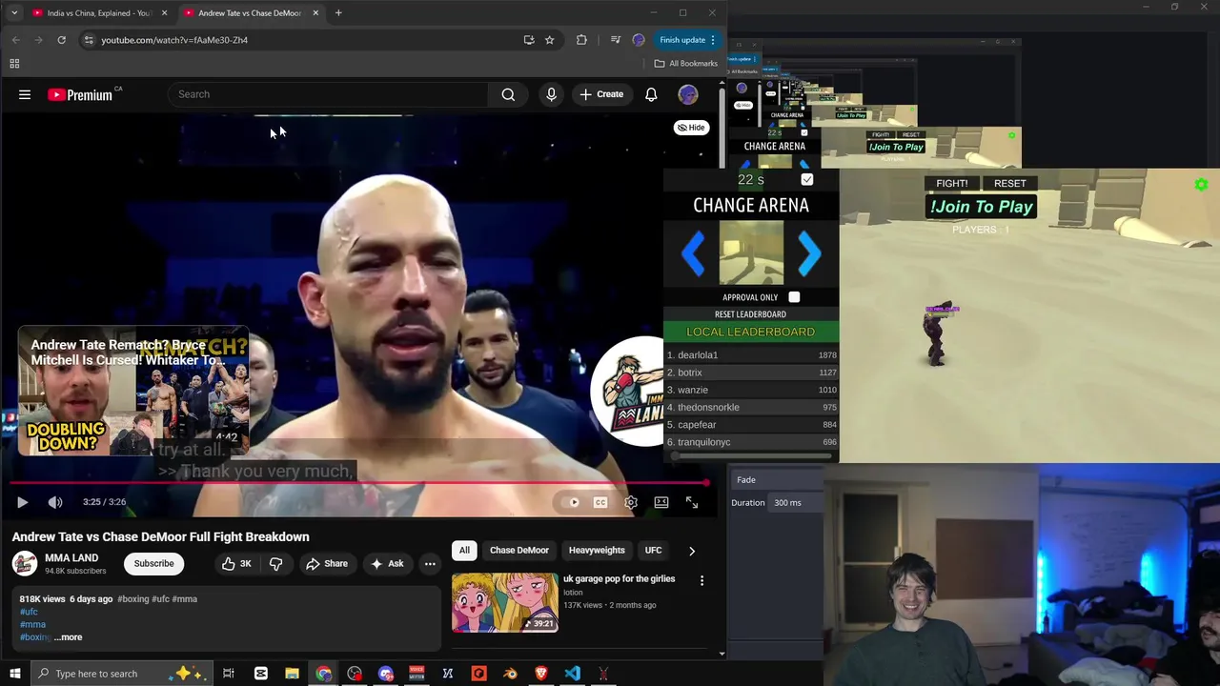The width and height of the screenshot is (1220, 686).
Task: Click the YouTube search input field
Action: (329, 94)
